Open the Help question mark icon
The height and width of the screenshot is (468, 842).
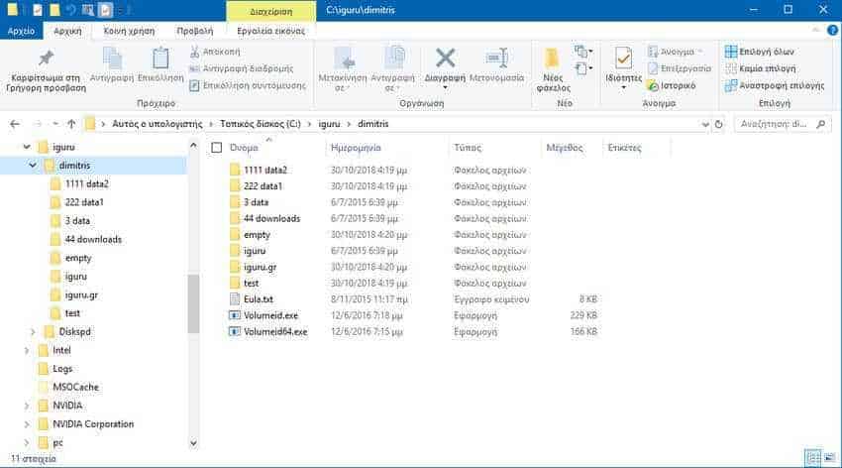point(833,31)
